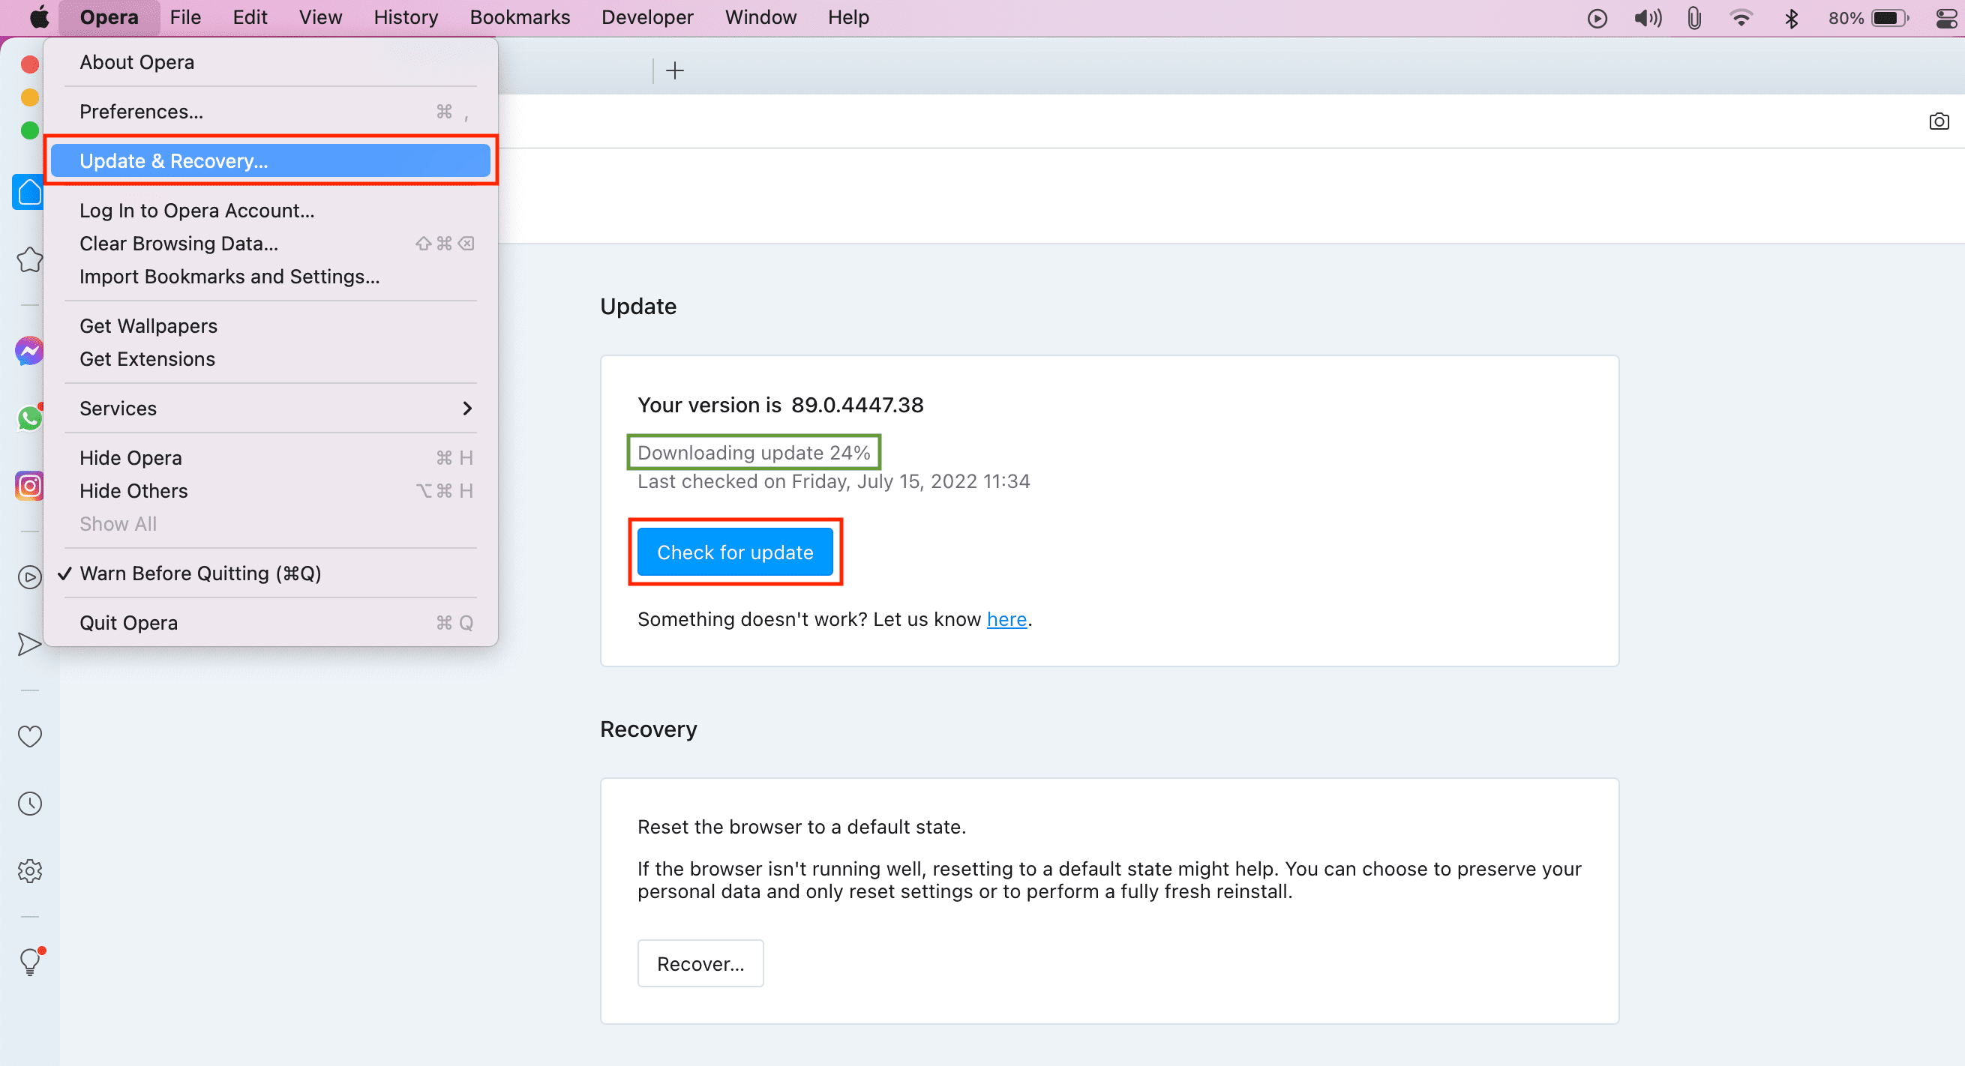Open the Snapshot camera tool

click(x=1938, y=121)
